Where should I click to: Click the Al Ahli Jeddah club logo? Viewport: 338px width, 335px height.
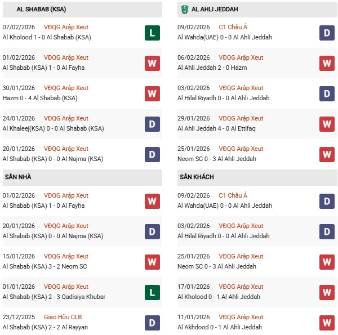pos(184,10)
